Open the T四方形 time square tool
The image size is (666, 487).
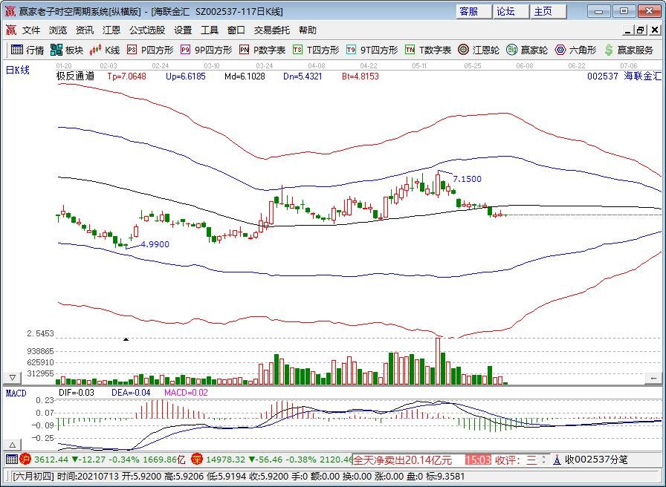(316, 50)
